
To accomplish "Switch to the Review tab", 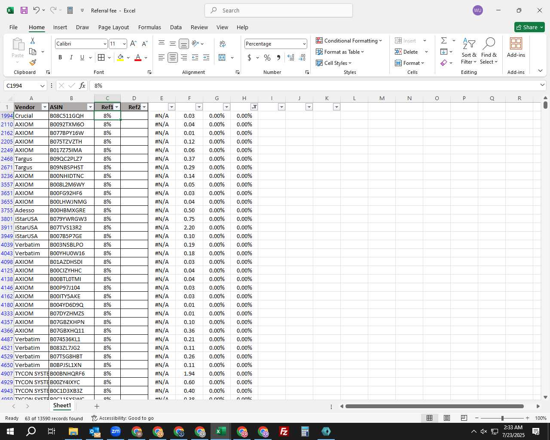I will click(x=199, y=27).
